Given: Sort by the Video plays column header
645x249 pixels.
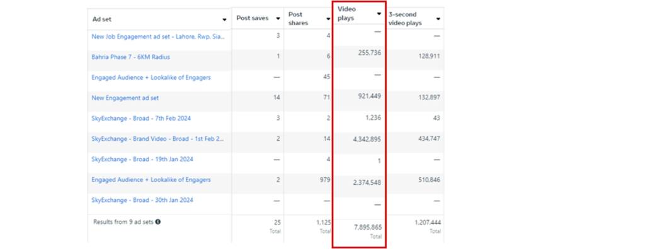Looking at the screenshot, I should pyautogui.click(x=347, y=14).
